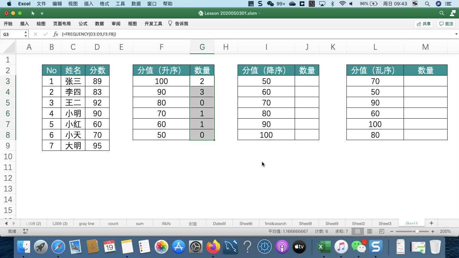Click the formula bar confirm checkmark icon
Viewport: 459px width, 258px height.
point(45,34)
